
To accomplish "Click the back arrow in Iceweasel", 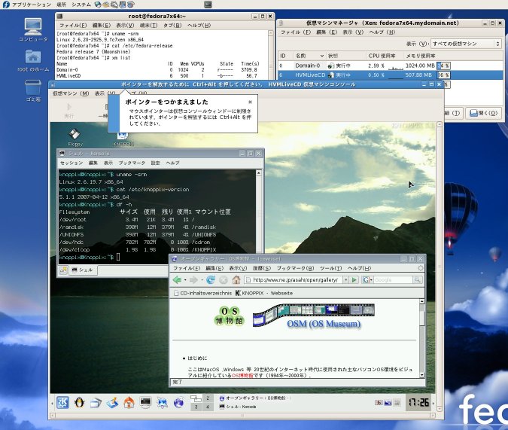I will 177,279.
